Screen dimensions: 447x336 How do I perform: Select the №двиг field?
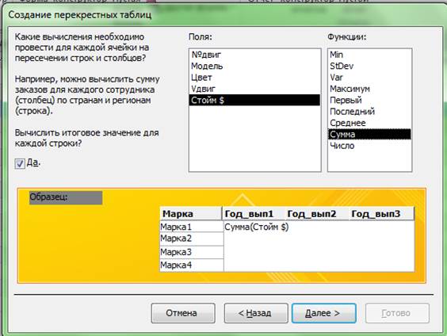(254, 55)
